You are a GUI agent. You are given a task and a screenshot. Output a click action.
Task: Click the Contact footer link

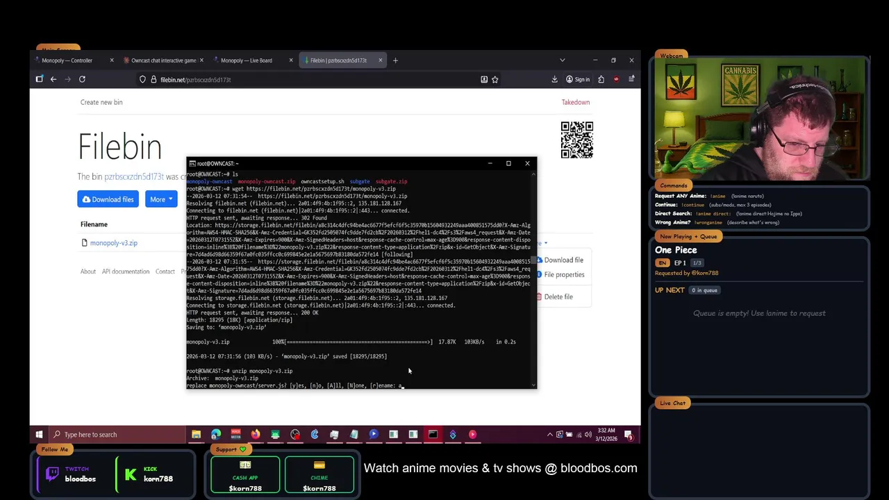tap(165, 272)
